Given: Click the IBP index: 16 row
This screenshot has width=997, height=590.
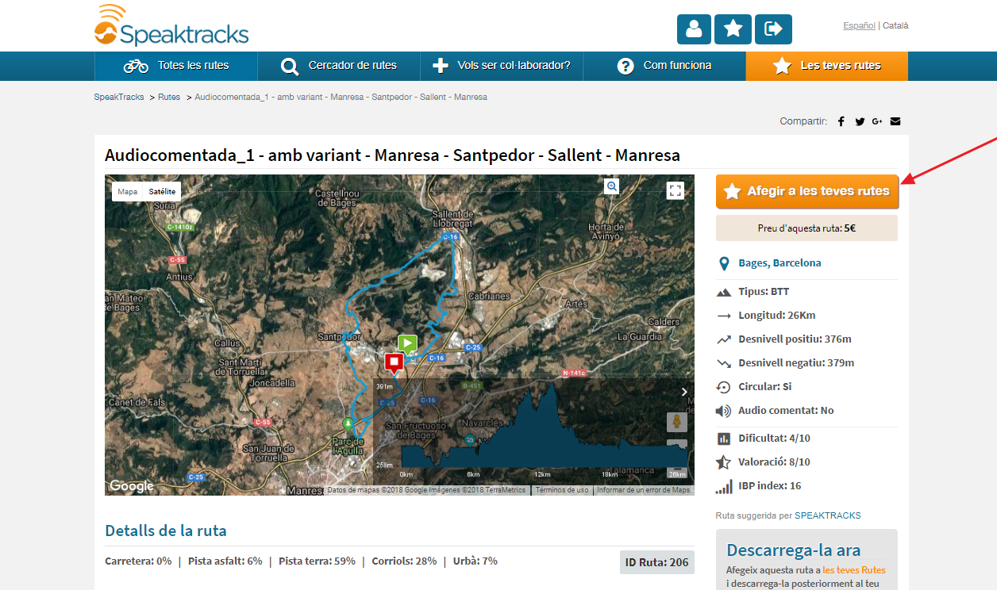Looking at the screenshot, I should pos(806,485).
